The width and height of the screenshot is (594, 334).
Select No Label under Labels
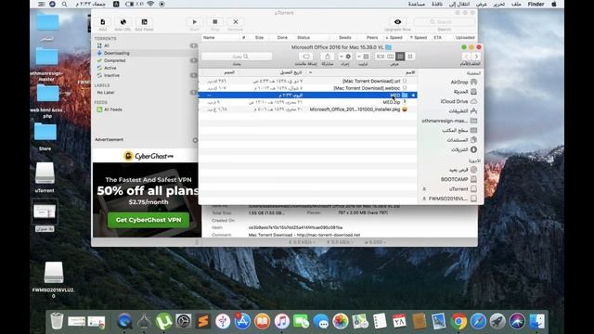click(106, 93)
